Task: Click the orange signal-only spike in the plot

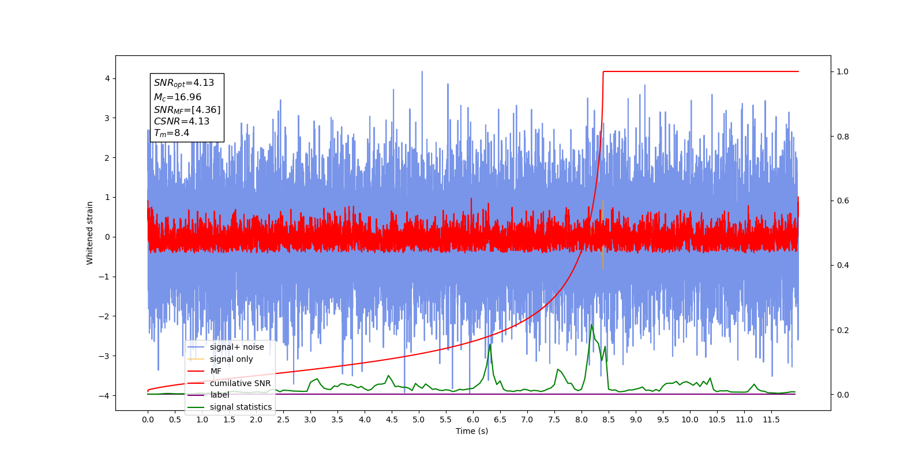Action: pyautogui.click(x=603, y=235)
